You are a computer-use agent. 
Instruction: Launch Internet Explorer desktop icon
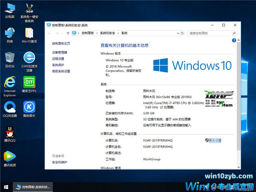point(10,86)
